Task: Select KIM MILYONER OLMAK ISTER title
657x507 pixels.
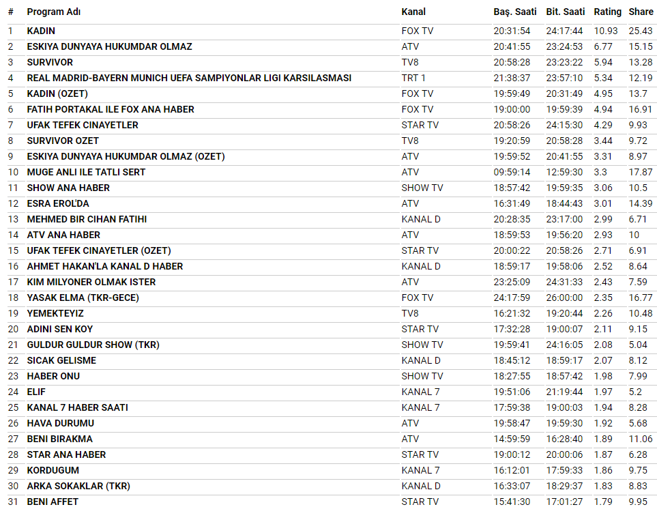Action: click(x=91, y=283)
